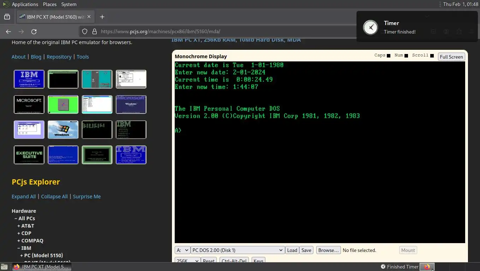Click inside the monochrome DOS display
The height and width of the screenshot is (271, 480).
[320, 152]
